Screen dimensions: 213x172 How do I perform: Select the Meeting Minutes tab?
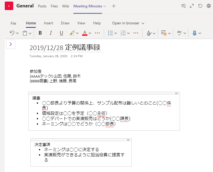[x=88, y=6]
